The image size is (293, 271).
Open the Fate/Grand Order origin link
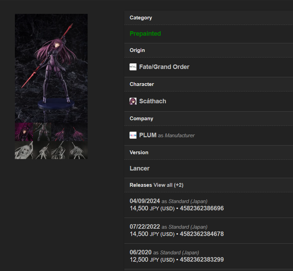[x=164, y=67]
